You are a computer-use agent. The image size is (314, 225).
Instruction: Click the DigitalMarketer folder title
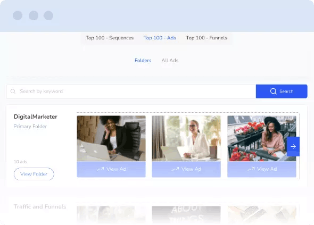(x=36, y=116)
